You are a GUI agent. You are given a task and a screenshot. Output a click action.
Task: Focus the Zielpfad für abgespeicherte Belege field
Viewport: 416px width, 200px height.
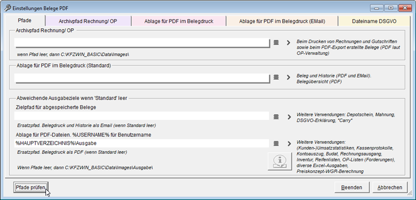coord(142,116)
